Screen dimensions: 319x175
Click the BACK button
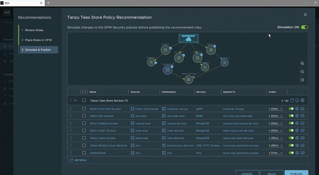click(272, 173)
